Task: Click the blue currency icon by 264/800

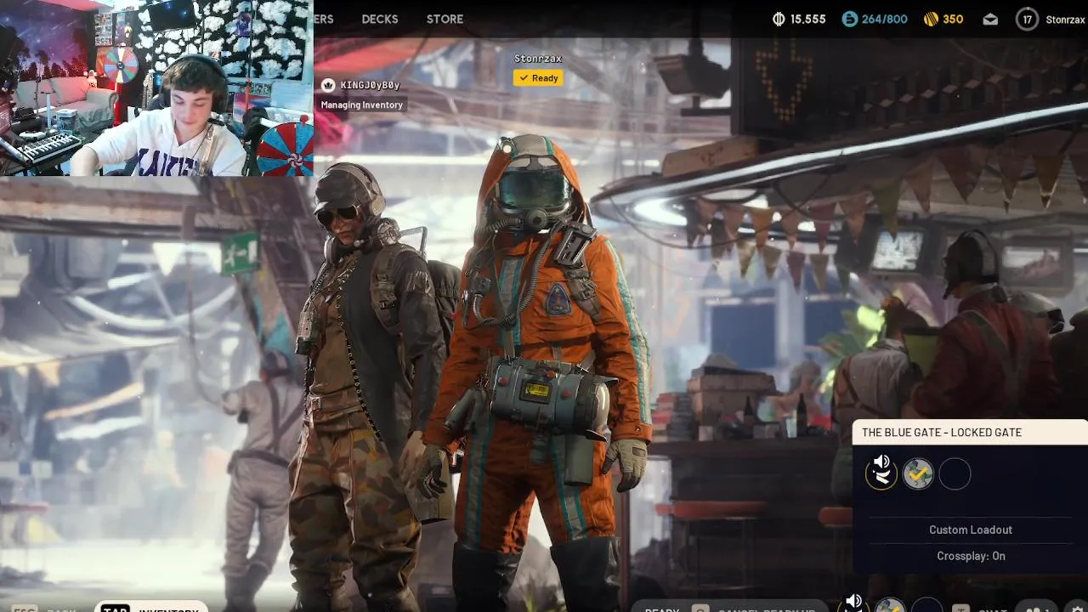Action: click(x=849, y=19)
